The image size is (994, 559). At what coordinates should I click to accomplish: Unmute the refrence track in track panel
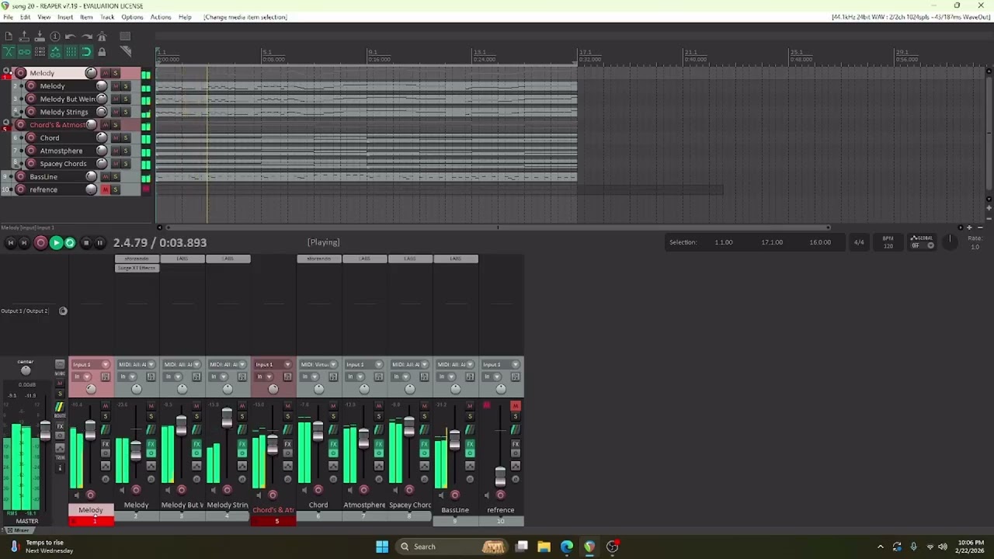pos(106,189)
